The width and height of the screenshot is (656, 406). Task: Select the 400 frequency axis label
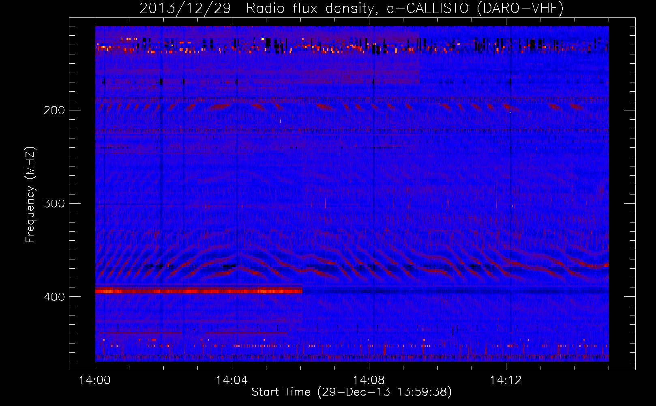[54, 297]
